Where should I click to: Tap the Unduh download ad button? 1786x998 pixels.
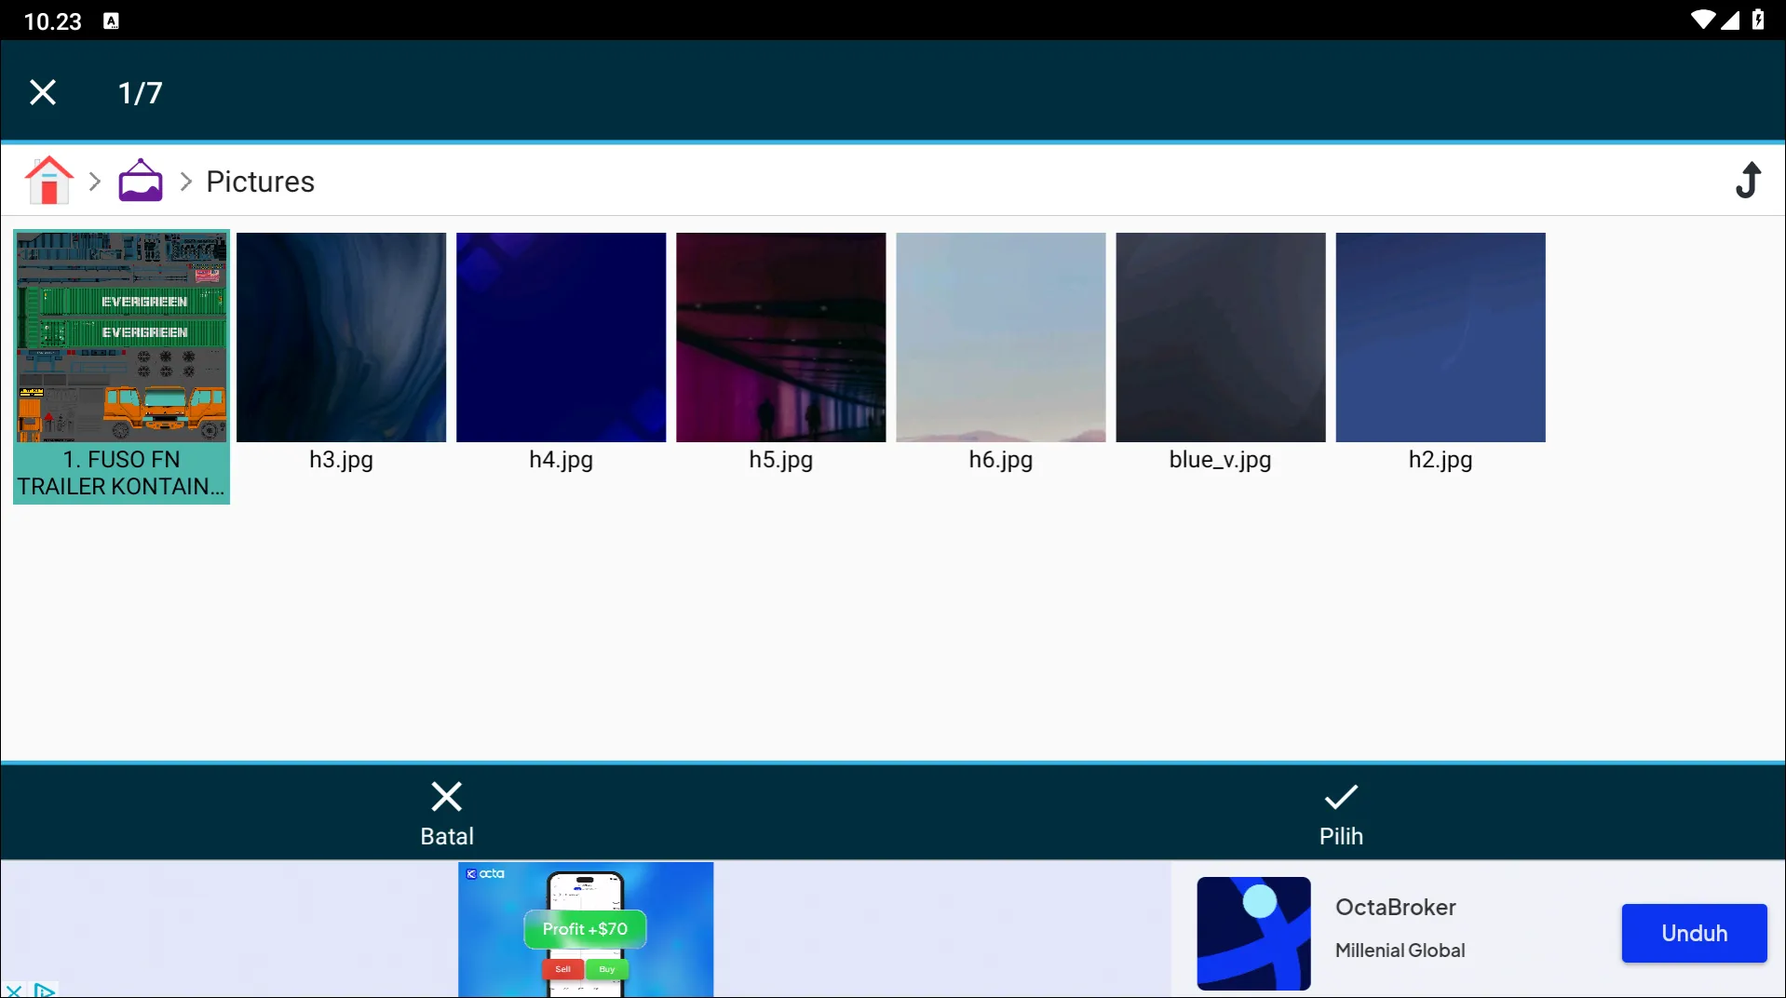(1693, 933)
